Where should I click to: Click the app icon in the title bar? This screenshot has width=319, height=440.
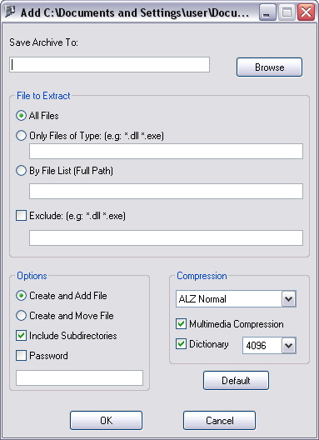click(10, 12)
